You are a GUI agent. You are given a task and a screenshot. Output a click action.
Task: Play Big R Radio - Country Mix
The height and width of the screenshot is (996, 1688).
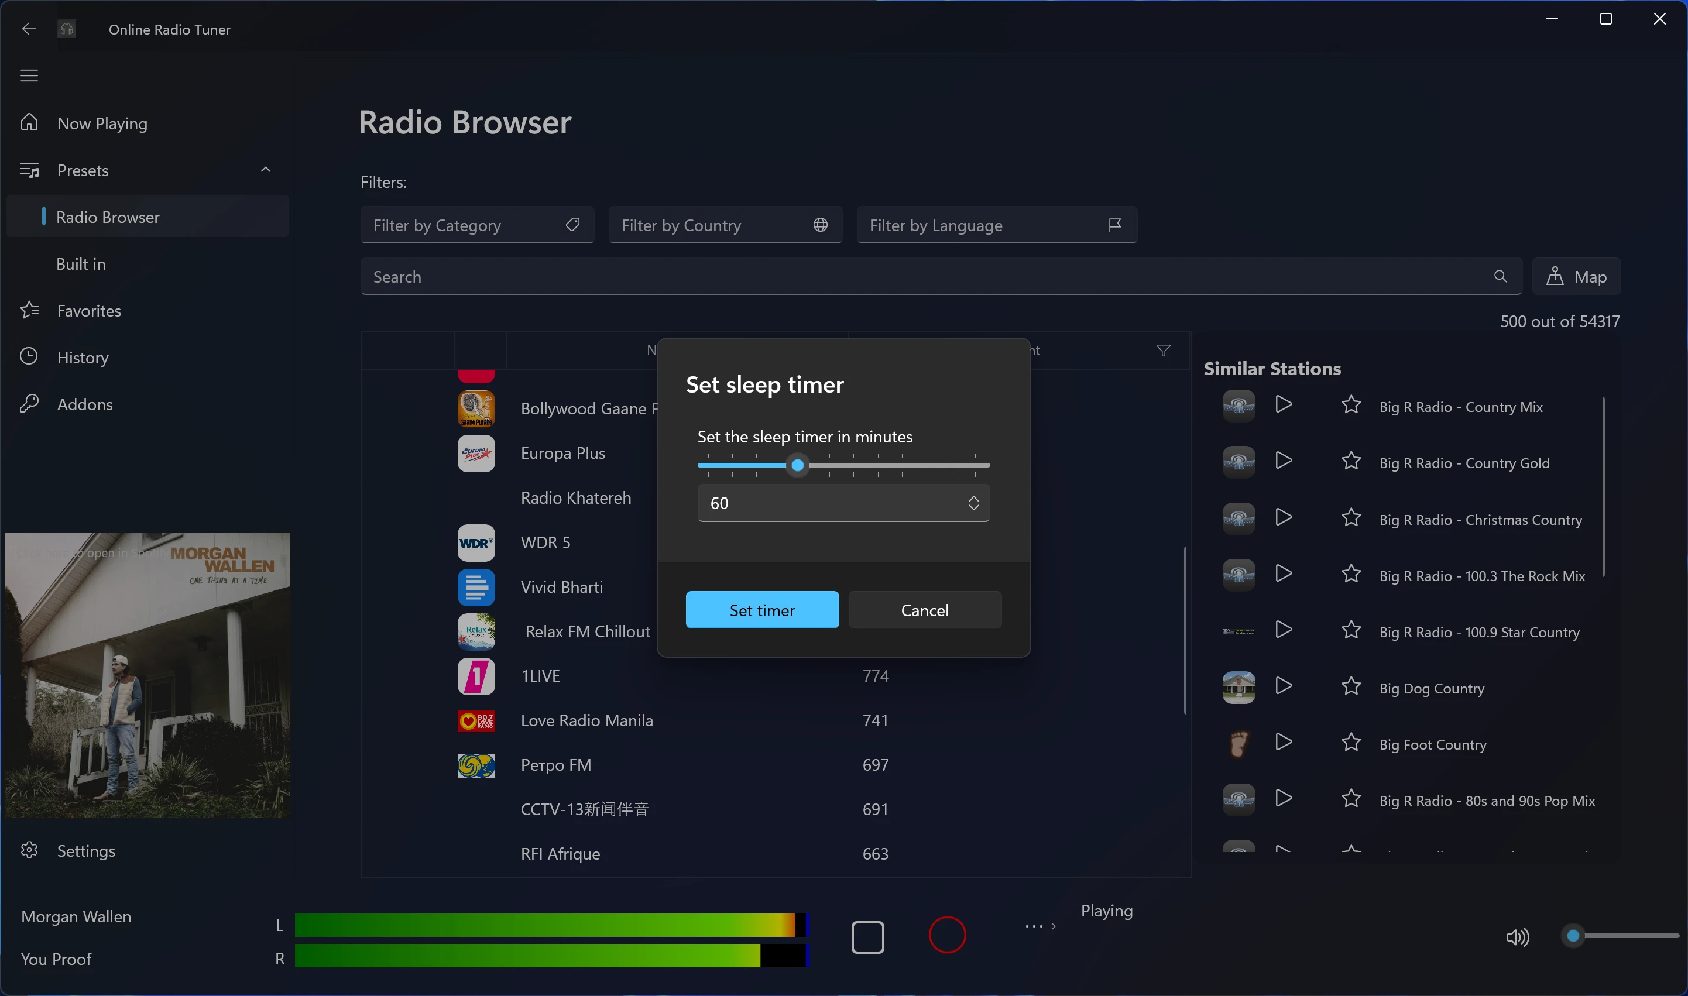click(1284, 405)
